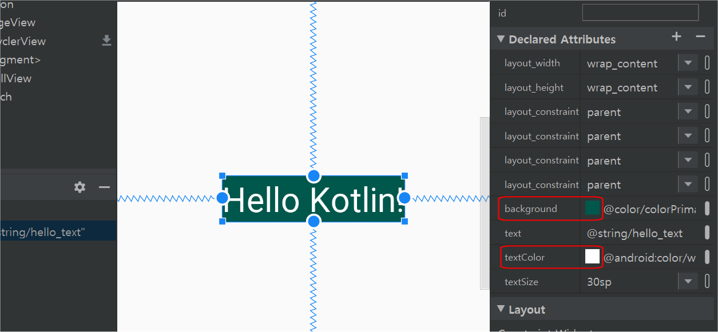718x332 pixels.
Task: Open resource picker for layout_width
Action: click(x=707, y=63)
